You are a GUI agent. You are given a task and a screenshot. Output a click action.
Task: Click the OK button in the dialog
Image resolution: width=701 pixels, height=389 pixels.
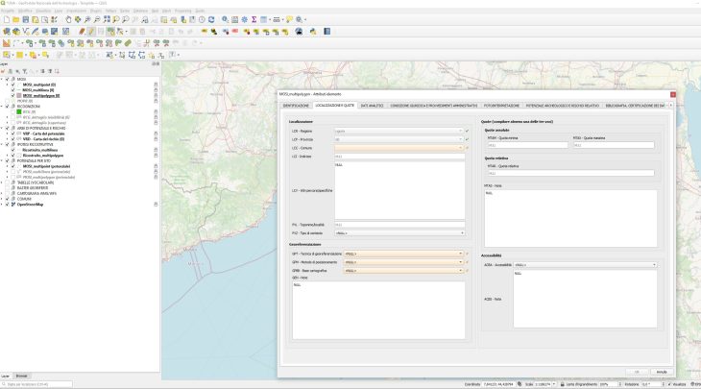coord(637,371)
